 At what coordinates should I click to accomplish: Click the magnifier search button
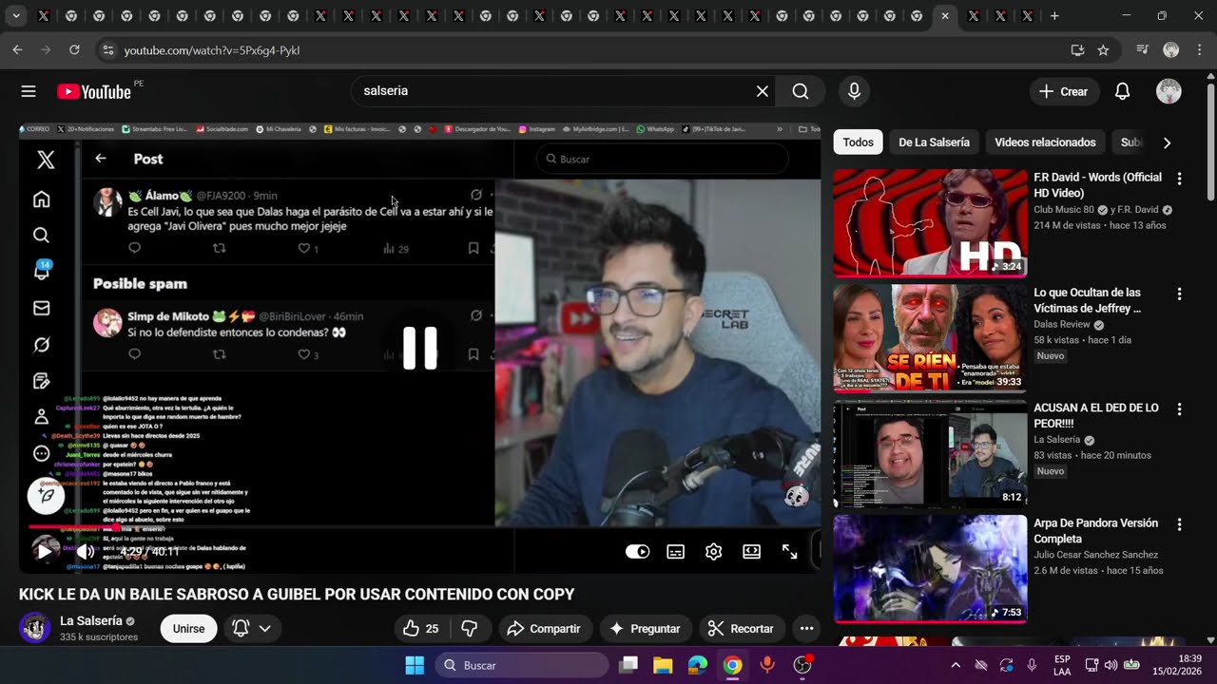(801, 91)
